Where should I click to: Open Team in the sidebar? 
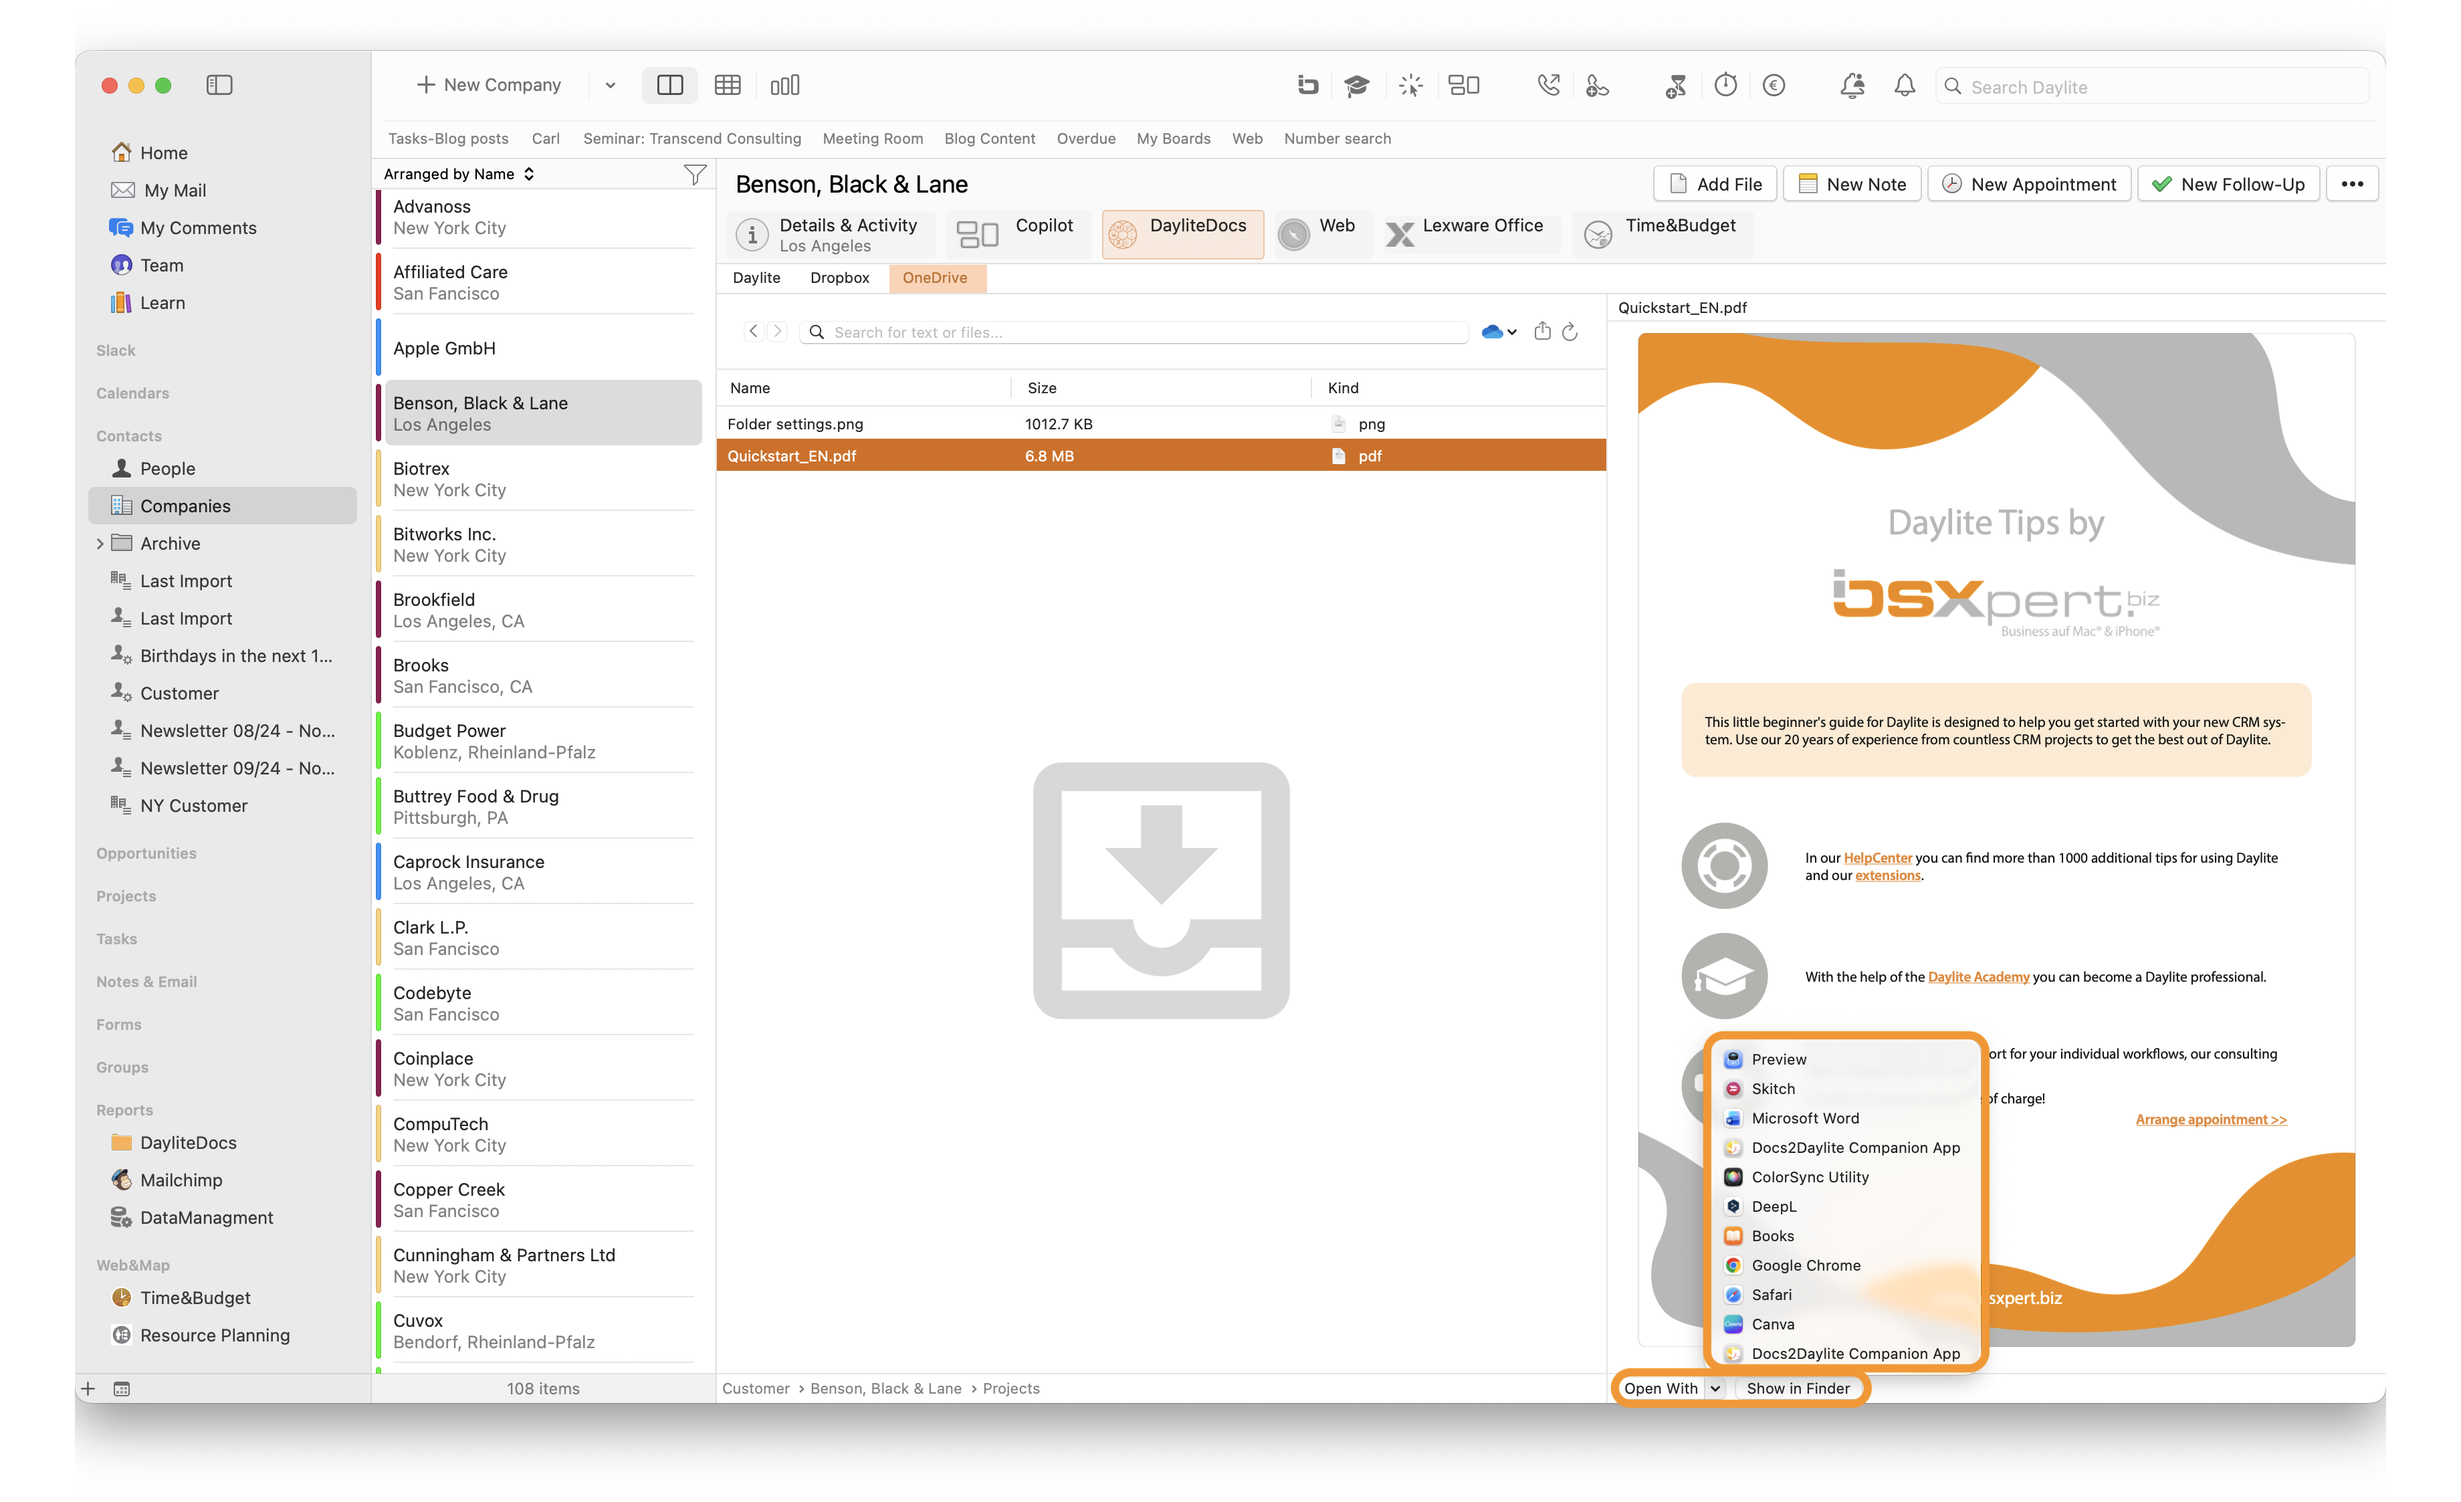(160, 265)
